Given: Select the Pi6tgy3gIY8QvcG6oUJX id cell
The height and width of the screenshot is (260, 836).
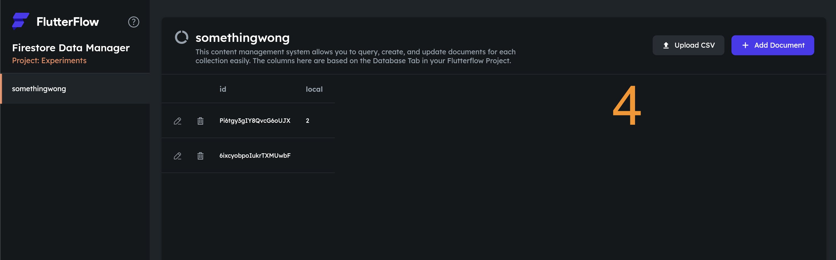Looking at the screenshot, I should point(255,121).
